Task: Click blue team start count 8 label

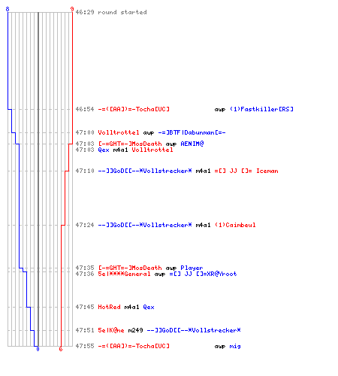Action: pyautogui.click(x=8, y=9)
